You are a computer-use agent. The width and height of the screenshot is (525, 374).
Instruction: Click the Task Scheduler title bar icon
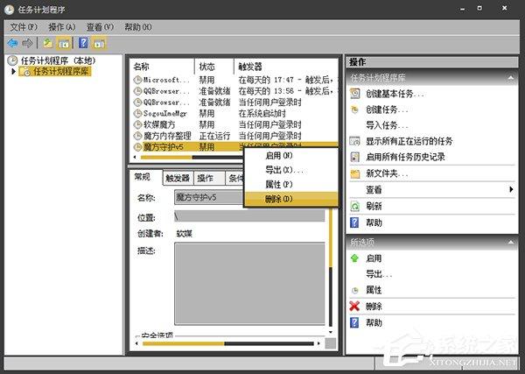coord(9,9)
